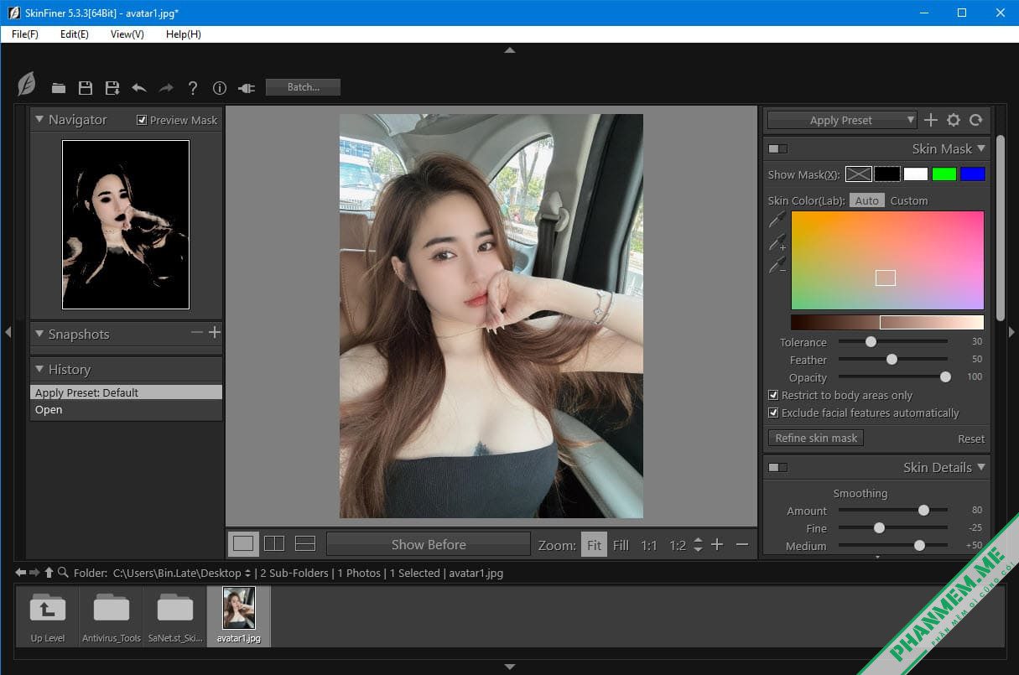Set zoom to 1:1
The width and height of the screenshot is (1019, 675).
(x=649, y=545)
